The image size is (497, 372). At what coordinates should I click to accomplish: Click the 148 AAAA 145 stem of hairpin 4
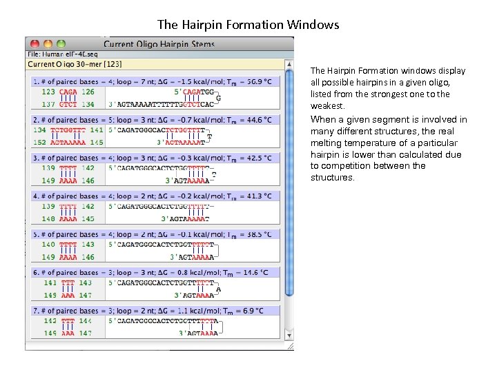[x=68, y=213]
